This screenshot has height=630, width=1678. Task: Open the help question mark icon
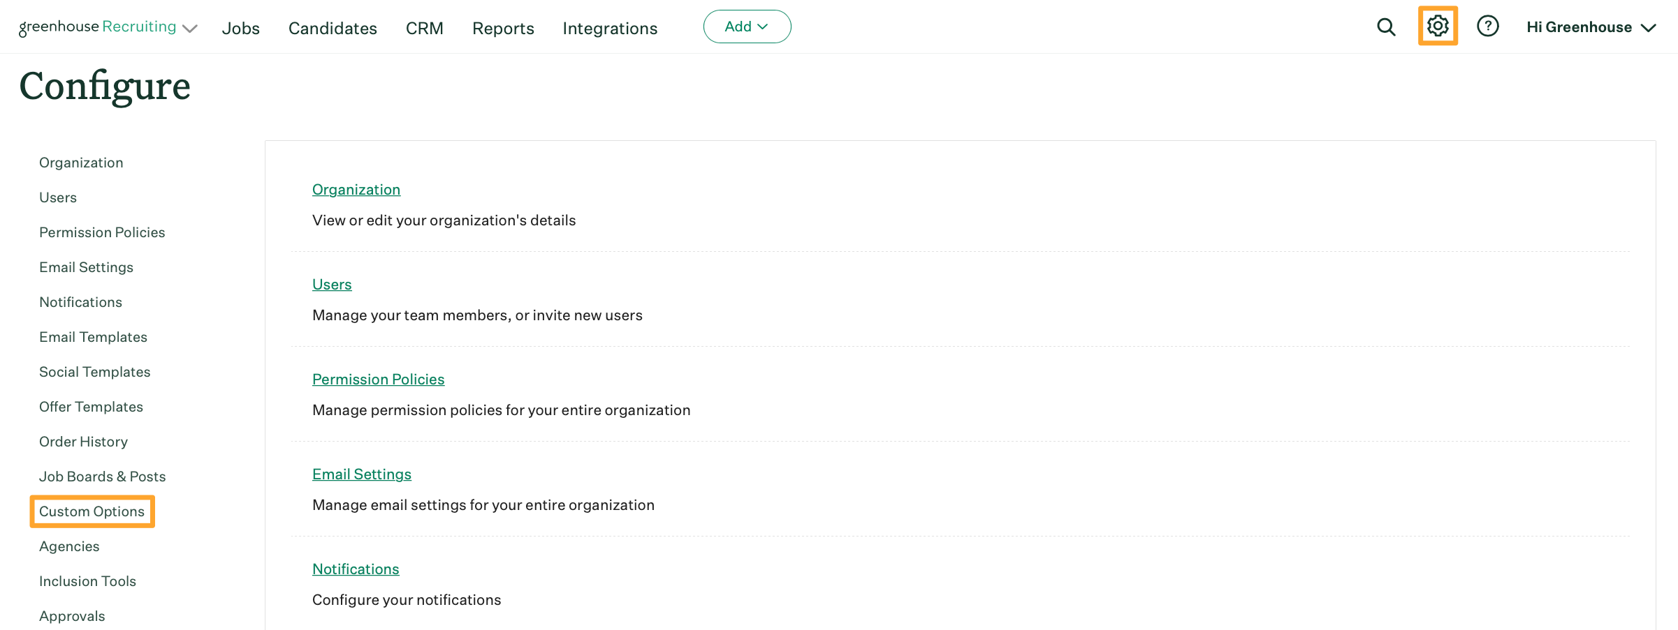pos(1487,27)
